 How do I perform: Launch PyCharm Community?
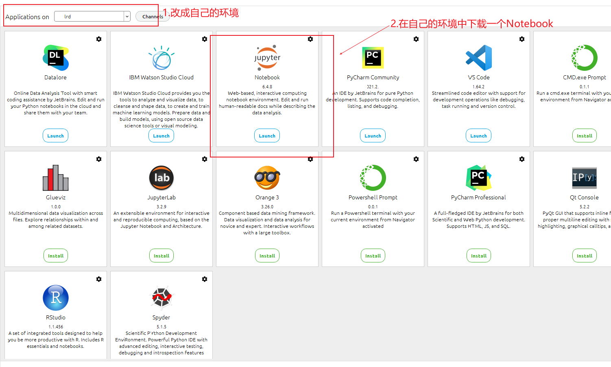[373, 136]
